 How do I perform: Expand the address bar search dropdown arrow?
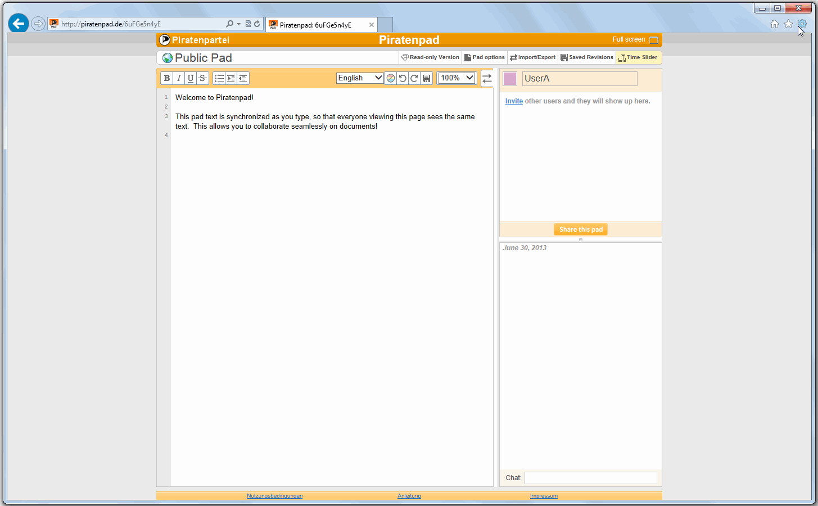(238, 24)
